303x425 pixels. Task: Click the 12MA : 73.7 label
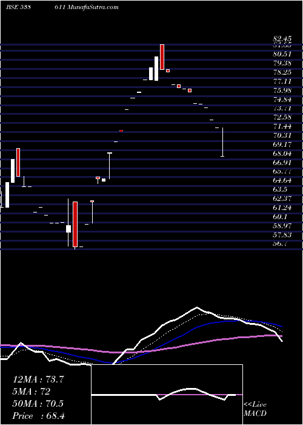click(x=38, y=379)
